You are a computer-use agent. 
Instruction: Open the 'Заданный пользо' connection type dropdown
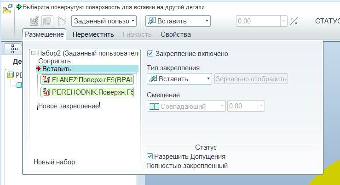(104, 21)
